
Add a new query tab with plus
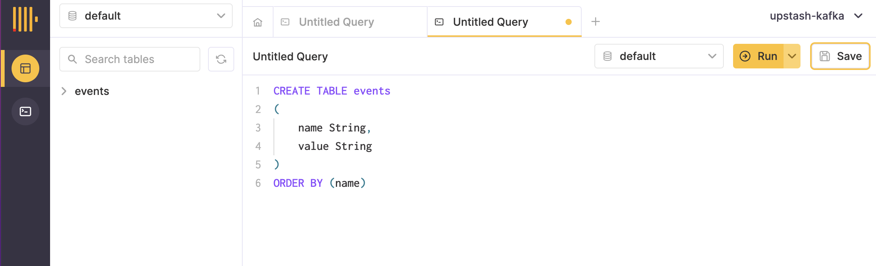click(x=595, y=22)
